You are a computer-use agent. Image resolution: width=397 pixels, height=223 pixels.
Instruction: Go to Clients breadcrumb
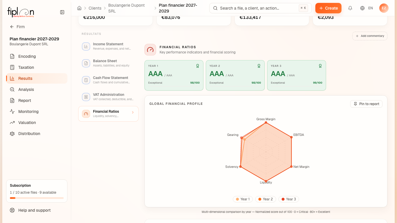pos(95,8)
